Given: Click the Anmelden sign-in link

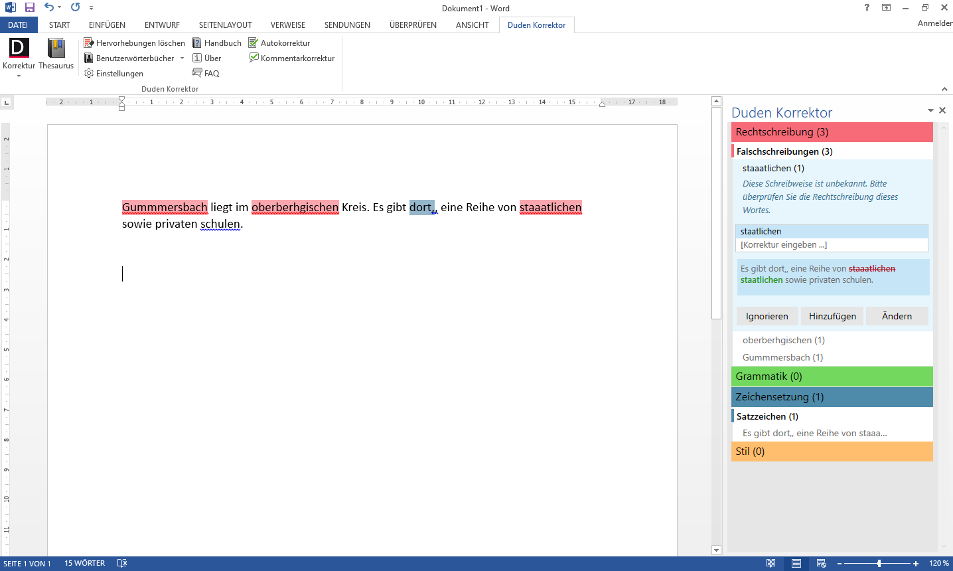Looking at the screenshot, I should tap(935, 23).
